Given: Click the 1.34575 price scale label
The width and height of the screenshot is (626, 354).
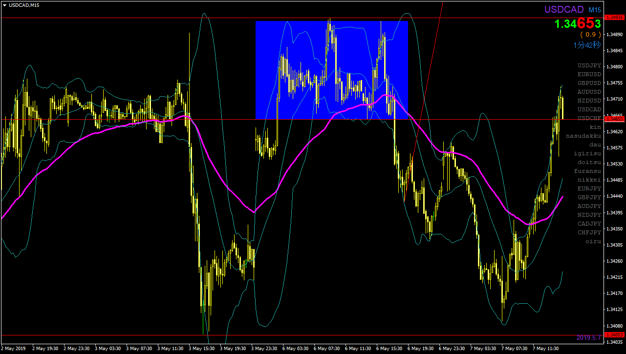Looking at the screenshot, I should pyautogui.click(x=614, y=147).
